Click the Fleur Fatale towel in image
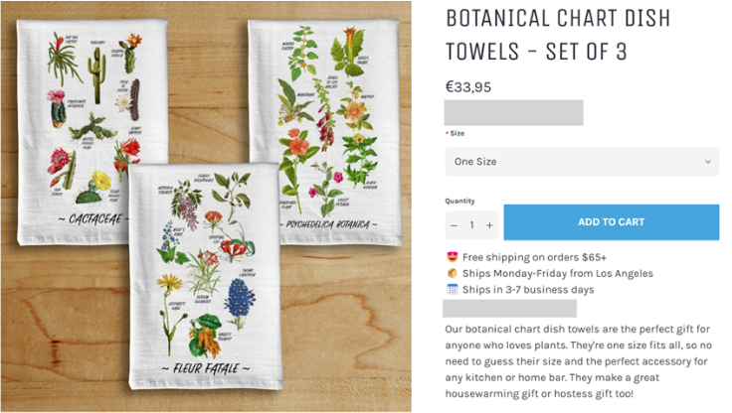This screenshot has width=732, height=413. [206, 277]
